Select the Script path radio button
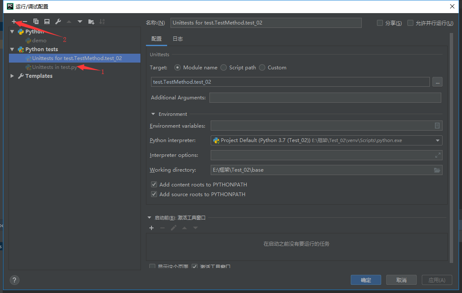Screen dimensions: 462x293 coord(224,67)
